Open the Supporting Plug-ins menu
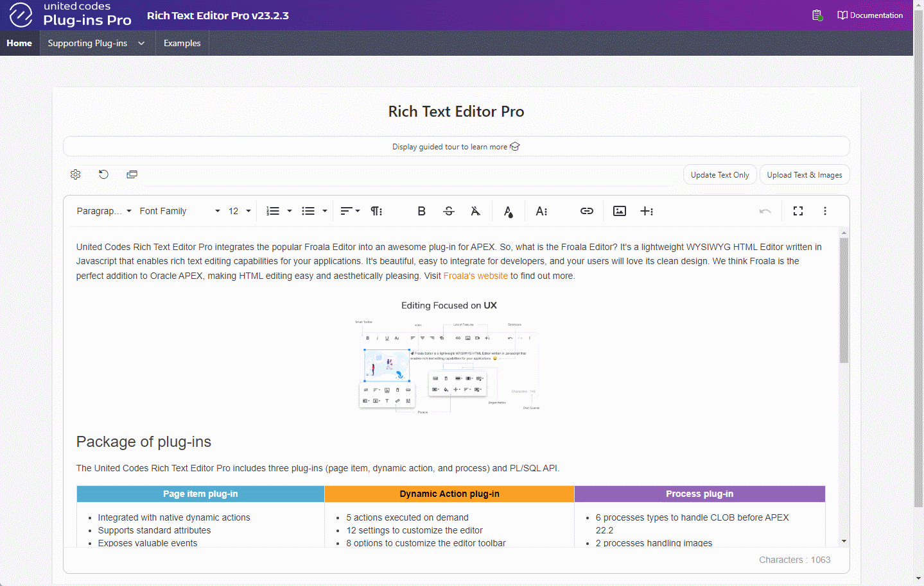This screenshot has width=924, height=586. point(87,43)
